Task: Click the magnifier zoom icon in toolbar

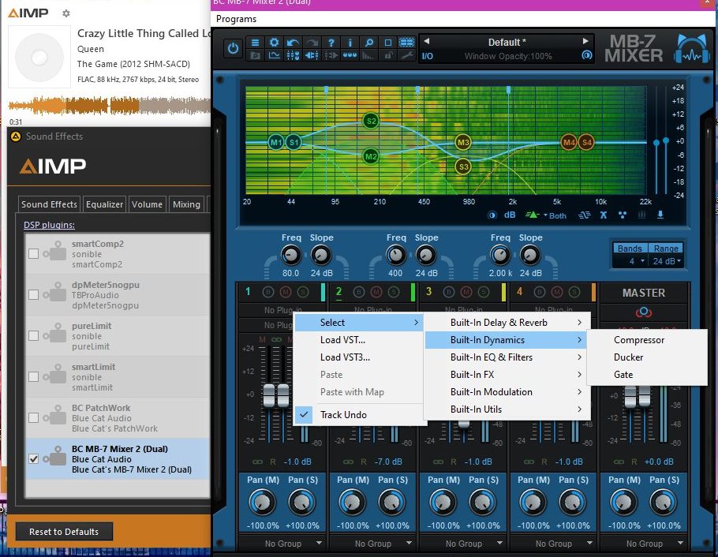Action: pos(368,43)
